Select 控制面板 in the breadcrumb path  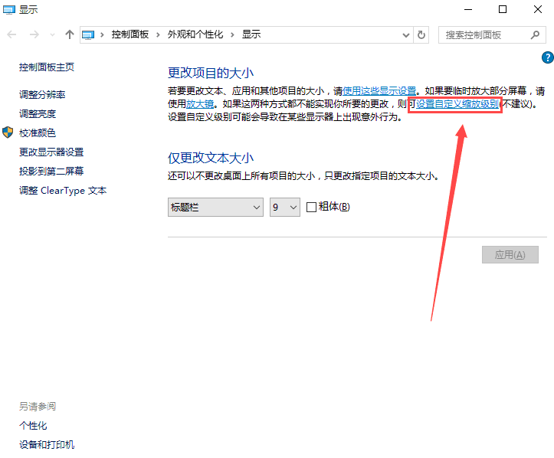[130, 34]
